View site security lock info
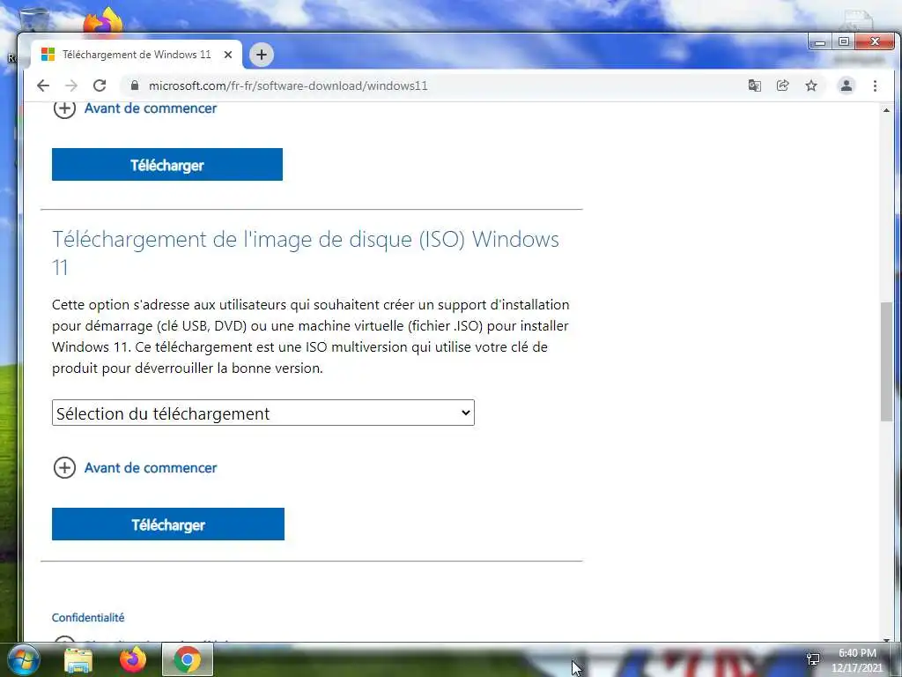902x677 pixels. 135,86
